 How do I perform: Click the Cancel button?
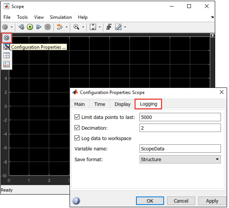coord(181,201)
